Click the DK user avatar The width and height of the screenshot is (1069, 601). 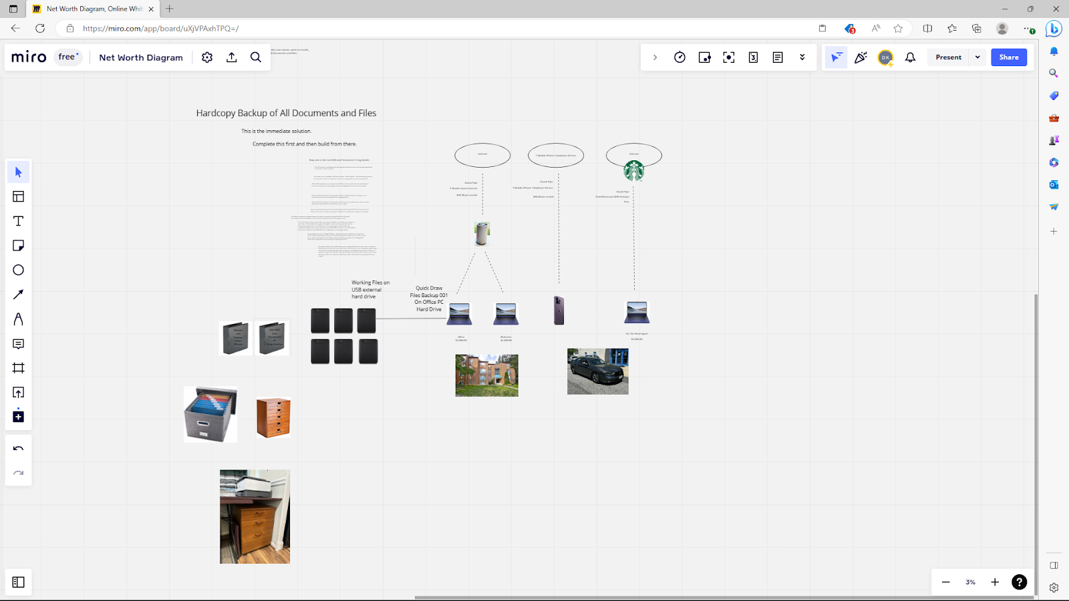point(885,57)
